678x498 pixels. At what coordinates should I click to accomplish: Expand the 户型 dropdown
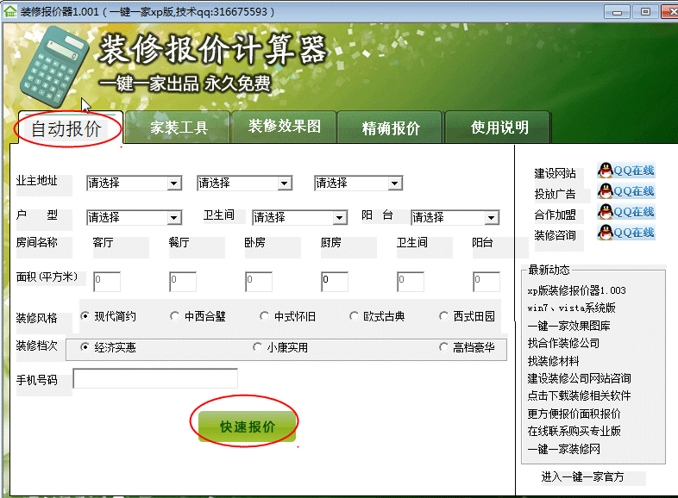[x=134, y=217]
